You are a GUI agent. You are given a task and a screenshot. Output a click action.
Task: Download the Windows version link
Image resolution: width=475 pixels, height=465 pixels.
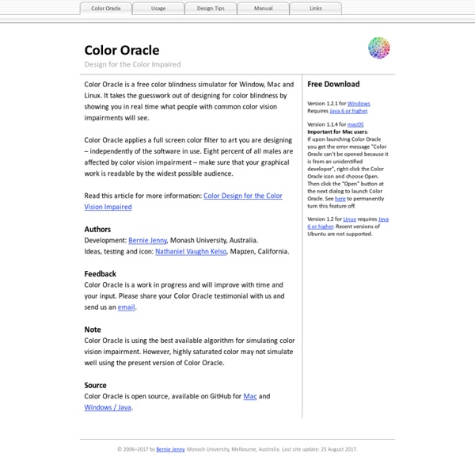pyautogui.click(x=359, y=103)
